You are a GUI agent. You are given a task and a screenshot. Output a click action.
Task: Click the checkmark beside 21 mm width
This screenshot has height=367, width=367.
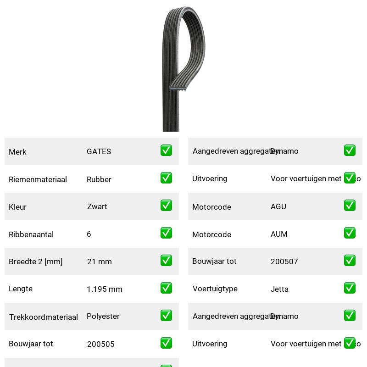pyautogui.click(x=166, y=261)
